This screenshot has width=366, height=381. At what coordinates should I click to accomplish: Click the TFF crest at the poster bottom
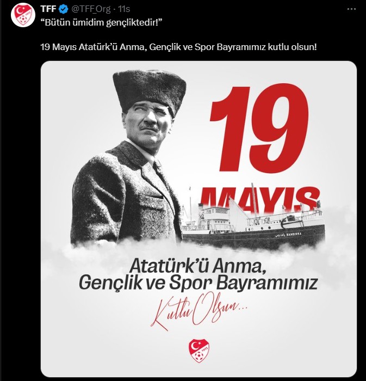(199, 350)
